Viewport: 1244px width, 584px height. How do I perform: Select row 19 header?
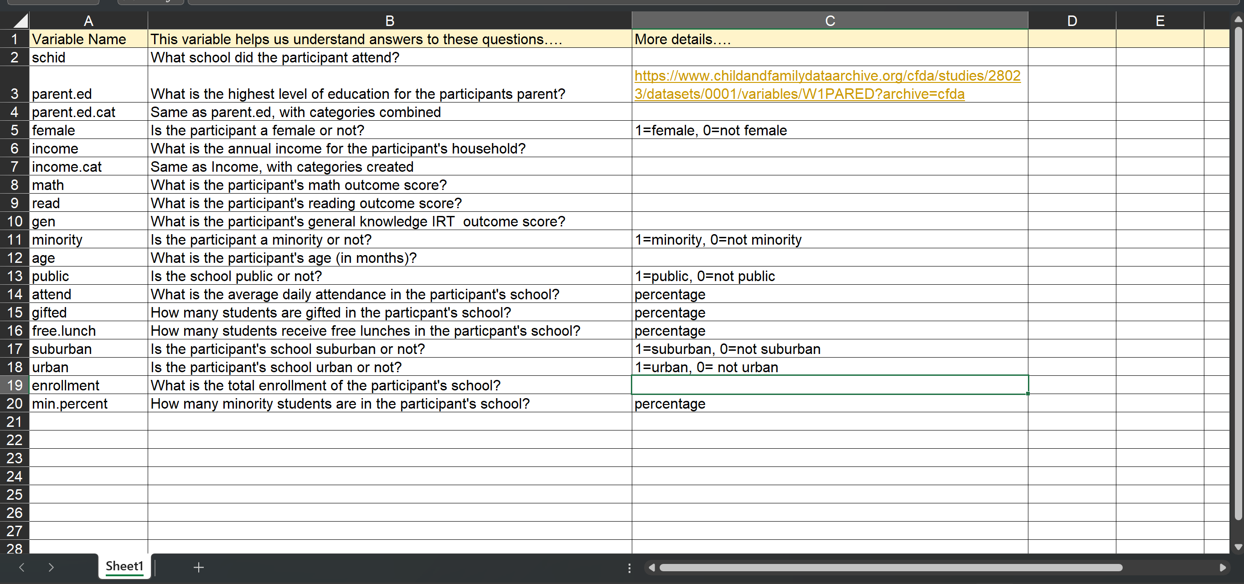pyautogui.click(x=15, y=385)
